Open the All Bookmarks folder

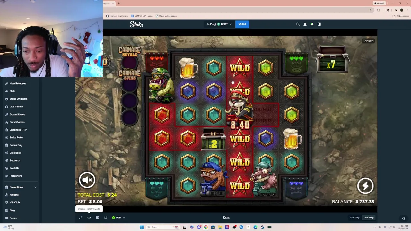400,16
